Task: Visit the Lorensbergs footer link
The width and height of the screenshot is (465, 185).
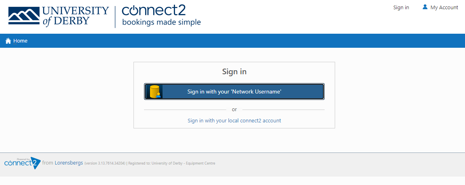Action: (69, 163)
